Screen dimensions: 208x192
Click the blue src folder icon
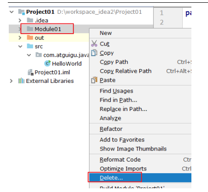click(30, 46)
